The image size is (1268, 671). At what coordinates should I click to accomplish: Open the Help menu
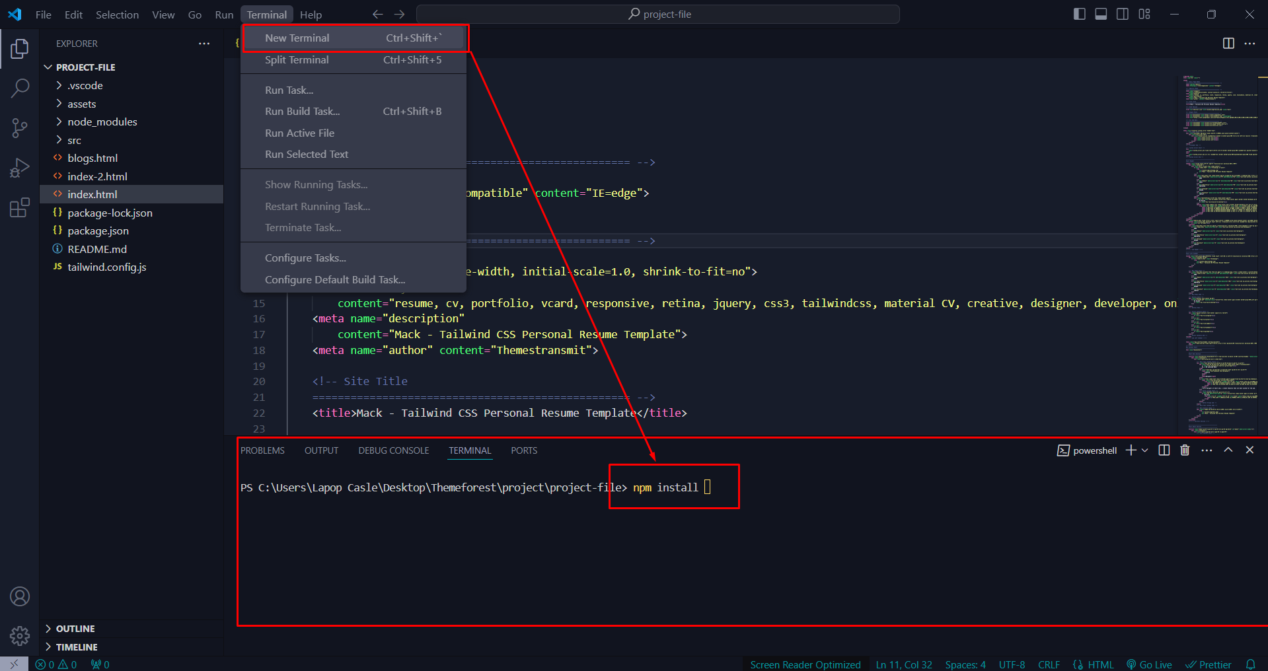click(311, 15)
